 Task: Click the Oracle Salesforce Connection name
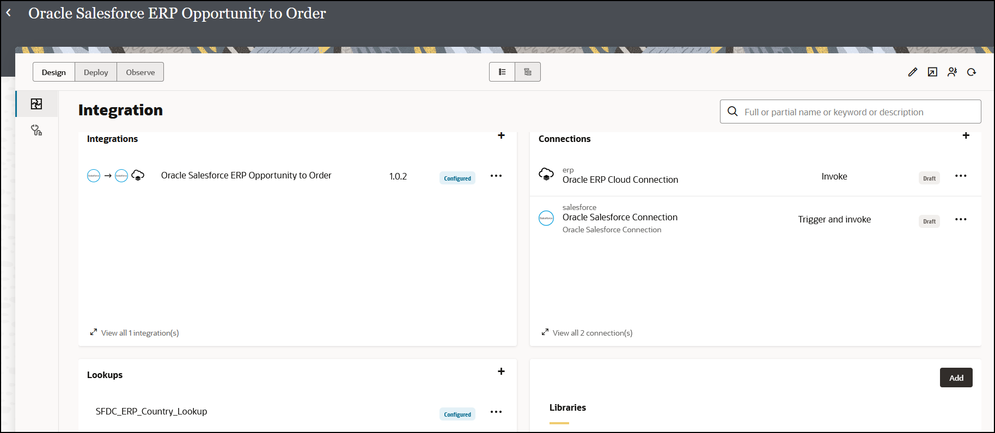pos(620,217)
